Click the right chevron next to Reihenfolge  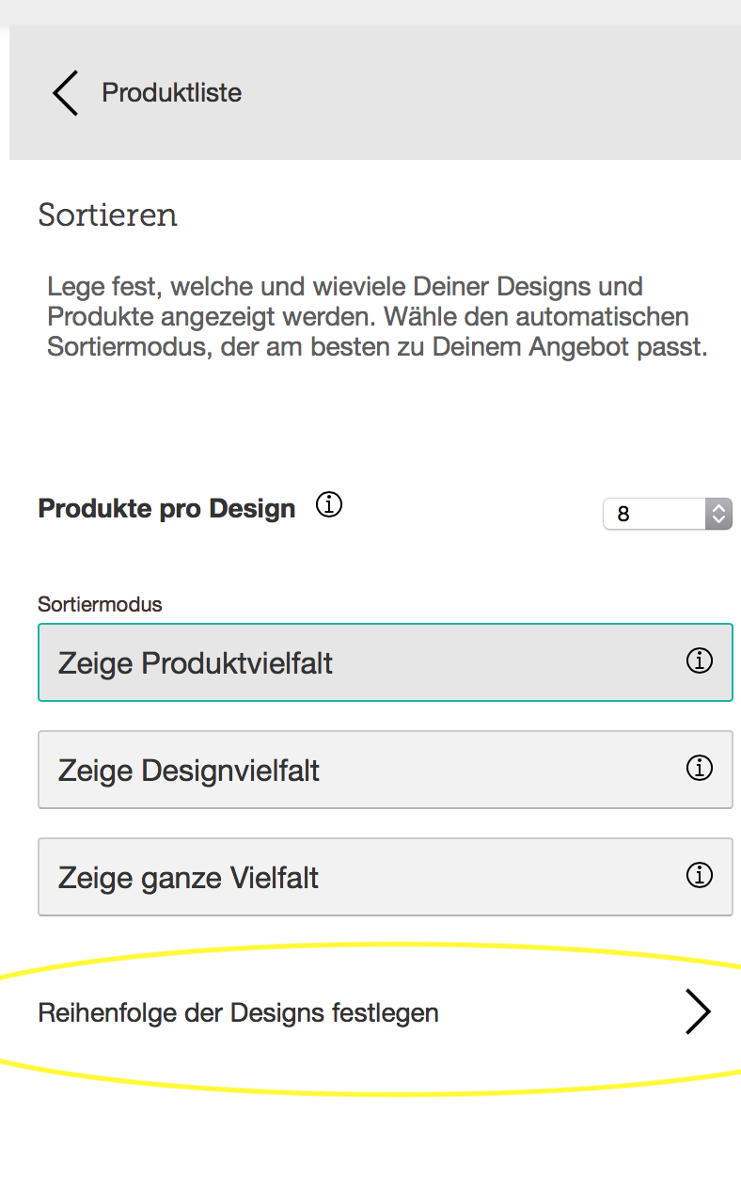pos(697,1012)
